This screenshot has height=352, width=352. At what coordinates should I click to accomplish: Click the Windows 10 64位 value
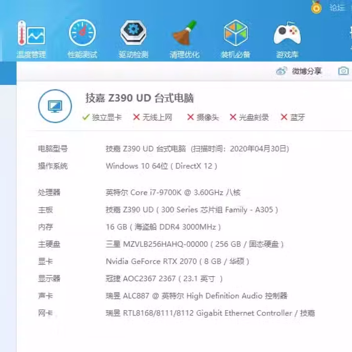pos(162,166)
